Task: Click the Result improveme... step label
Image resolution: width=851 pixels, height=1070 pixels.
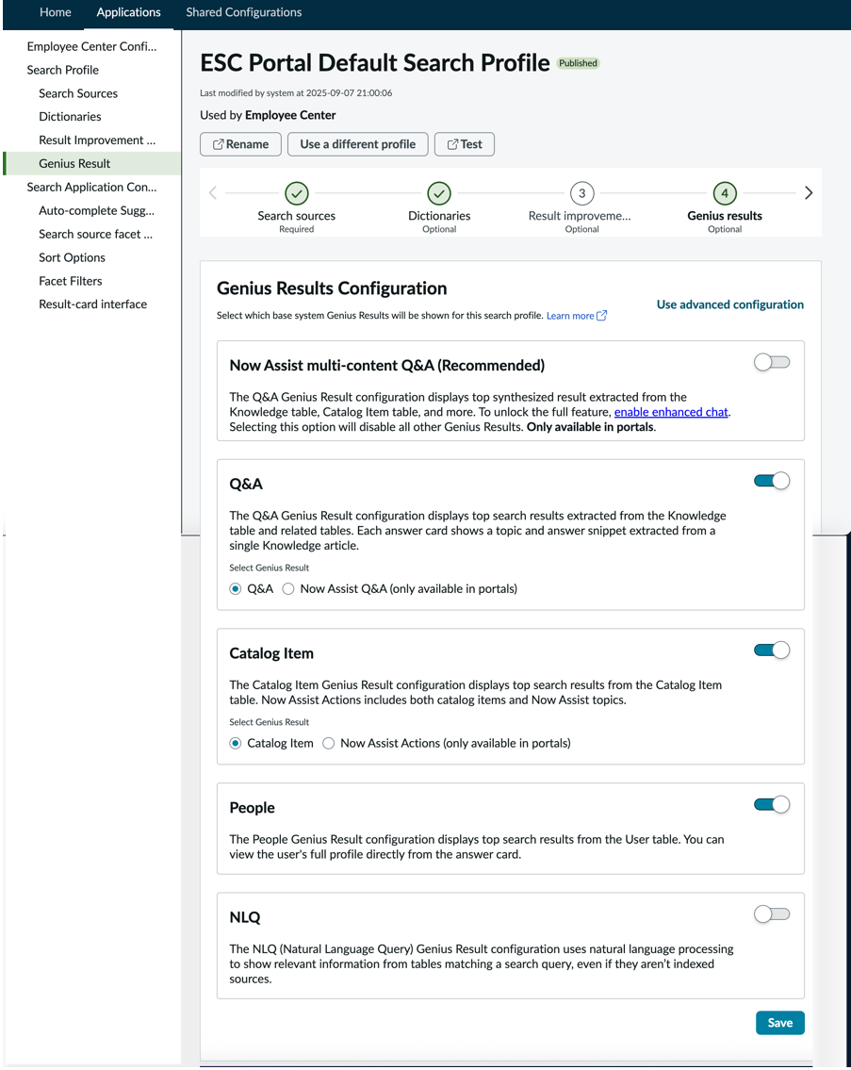Action: pyautogui.click(x=580, y=216)
